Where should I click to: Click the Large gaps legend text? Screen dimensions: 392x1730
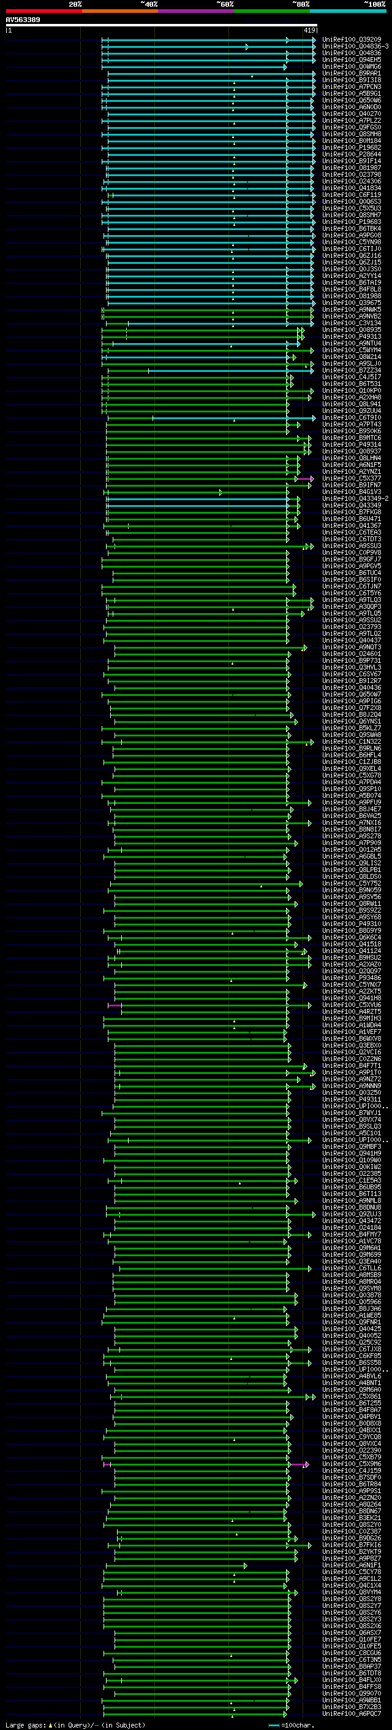pos(26,1724)
